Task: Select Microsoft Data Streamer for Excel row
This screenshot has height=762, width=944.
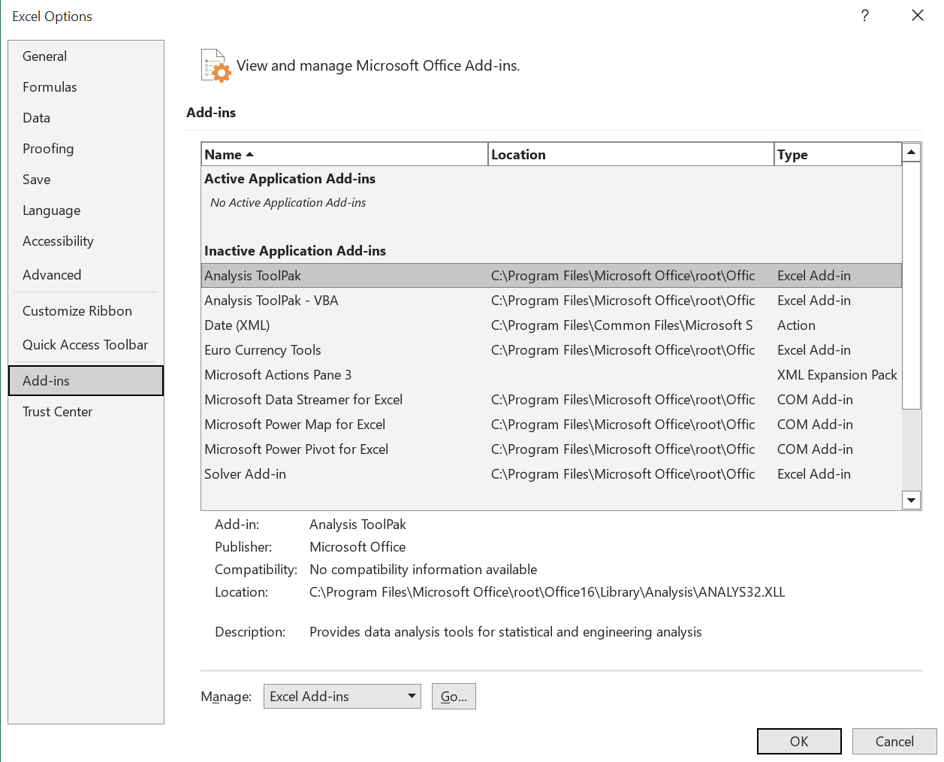Action: tap(551, 400)
